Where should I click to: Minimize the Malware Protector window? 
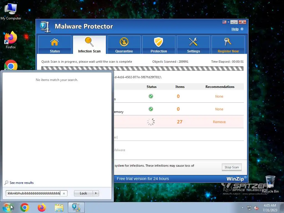click(x=234, y=22)
